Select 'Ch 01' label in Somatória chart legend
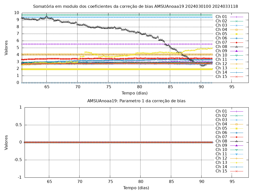 (221, 17)
